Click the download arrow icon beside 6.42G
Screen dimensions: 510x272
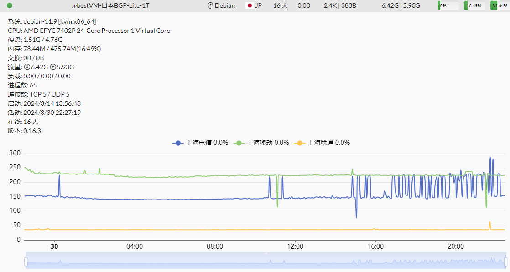click(27, 67)
